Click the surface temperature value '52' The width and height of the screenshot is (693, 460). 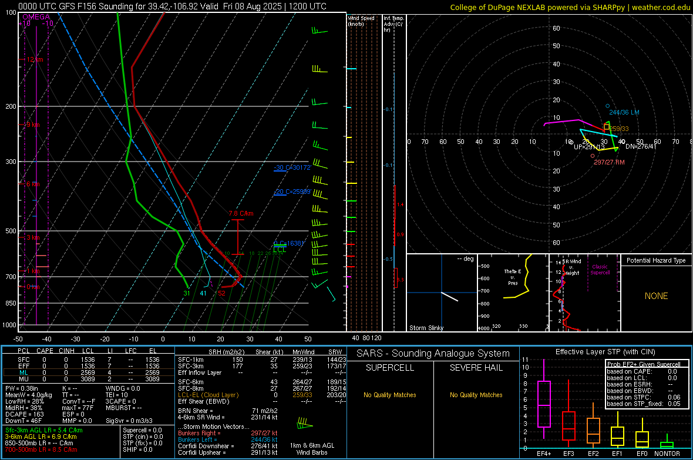click(221, 293)
